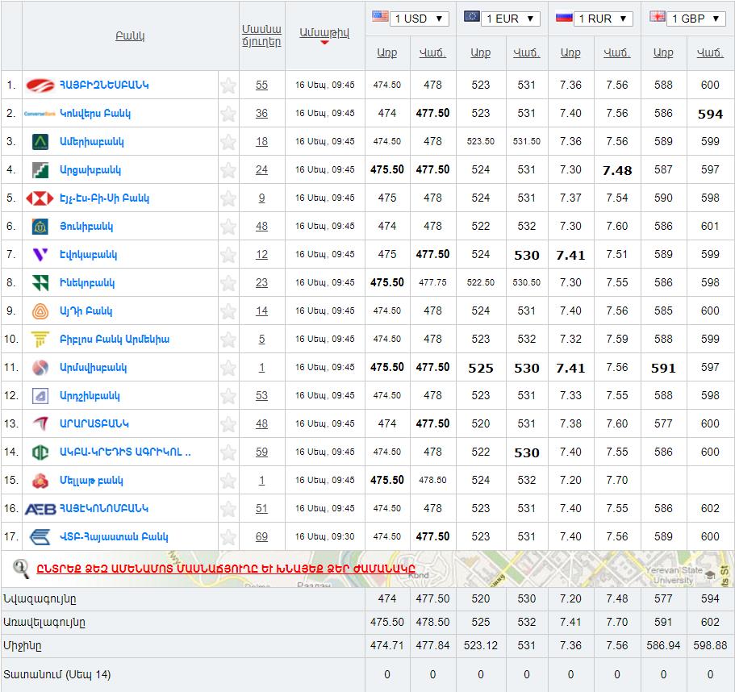Screen dimensions: 735x692
Task: Open ՀԱՅԲԻԶՆԵՍԲԱՆԿ bank link
Action: pos(104,85)
